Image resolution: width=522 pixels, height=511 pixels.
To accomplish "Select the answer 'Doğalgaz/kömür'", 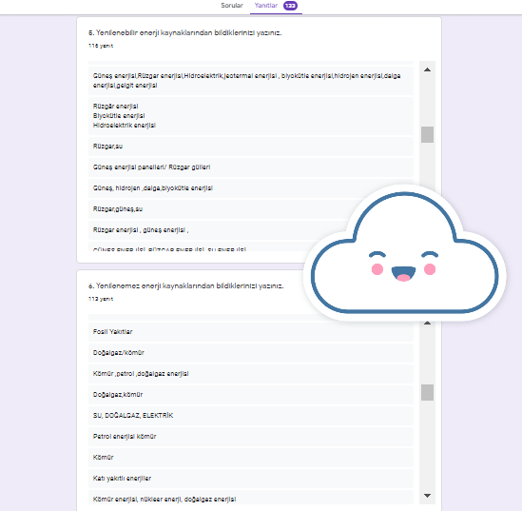I will pyautogui.click(x=251, y=353).
